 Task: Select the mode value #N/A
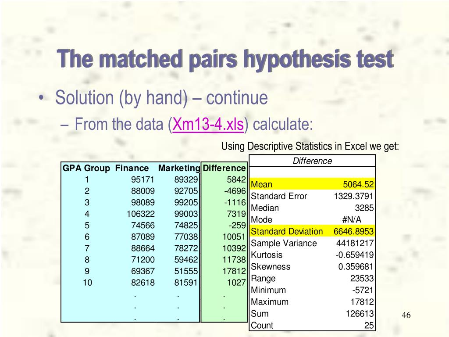click(x=352, y=219)
